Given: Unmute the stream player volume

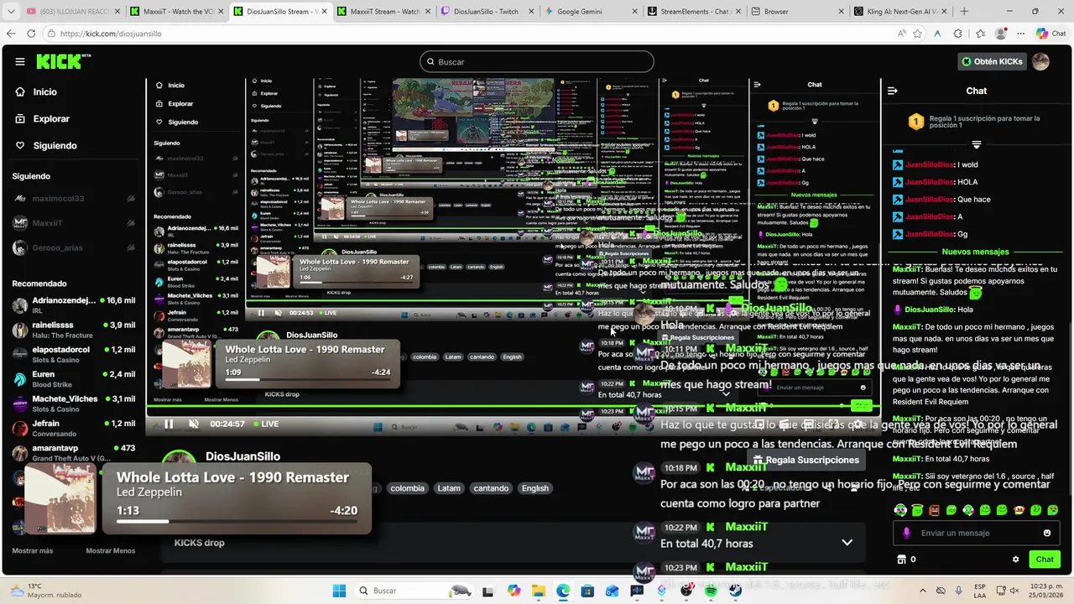Looking at the screenshot, I should tap(194, 424).
